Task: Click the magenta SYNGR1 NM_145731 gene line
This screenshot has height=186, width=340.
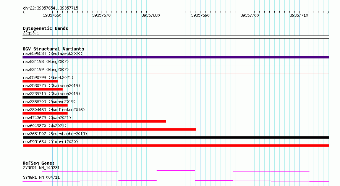Action: pos(176,171)
